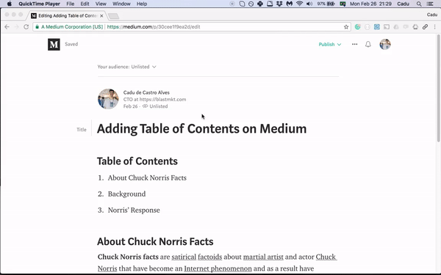441x275 pixels.
Task: Click the Grammarly extension icon
Action: (x=358, y=27)
